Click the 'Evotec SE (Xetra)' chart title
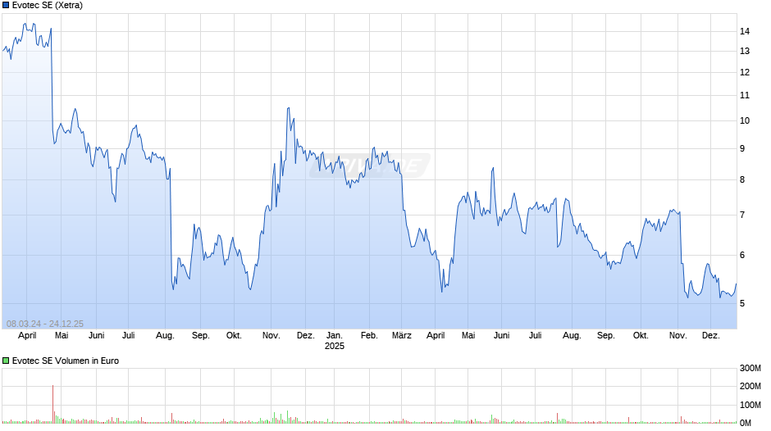Viewport: 771px width, 431px height. pos(48,6)
